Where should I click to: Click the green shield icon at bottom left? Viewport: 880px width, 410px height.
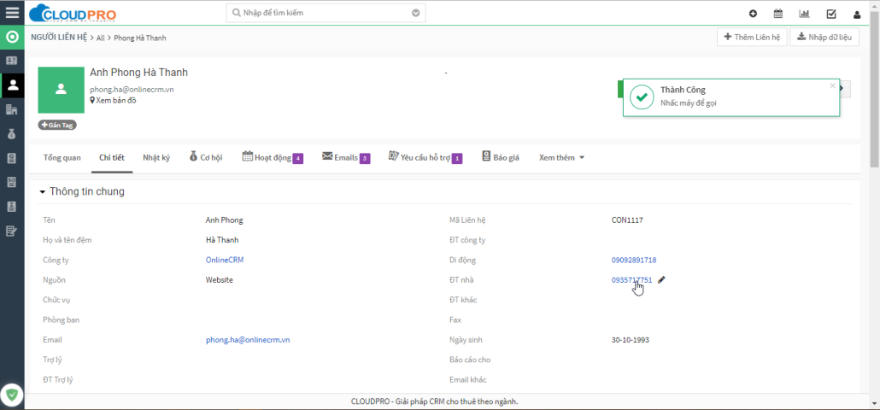pyautogui.click(x=12, y=395)
